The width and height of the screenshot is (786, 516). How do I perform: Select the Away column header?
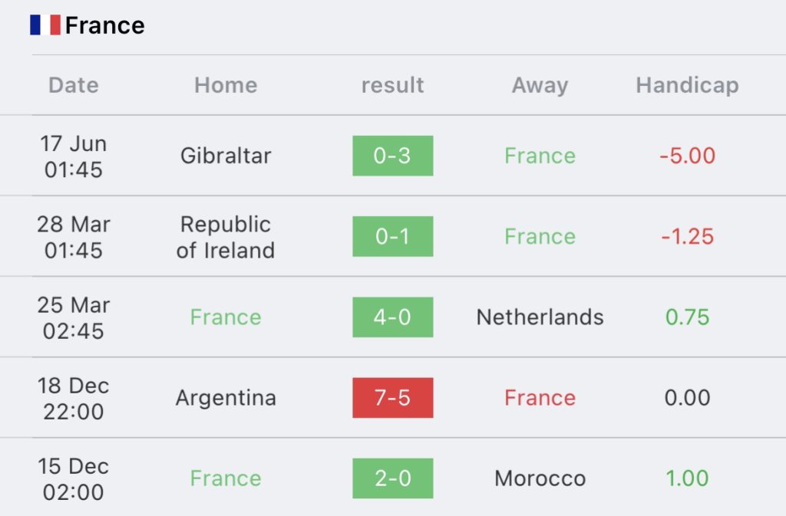click(540, 86)
